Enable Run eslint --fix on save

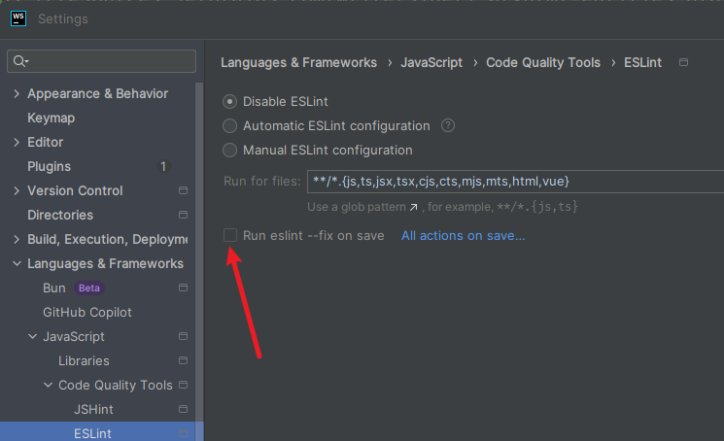pos(230,235)
